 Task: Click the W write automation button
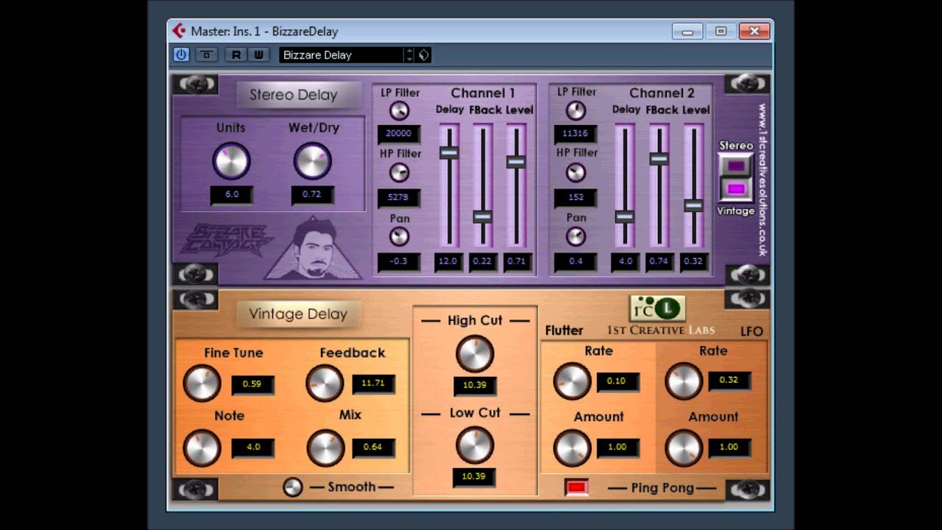pos(258,54)
